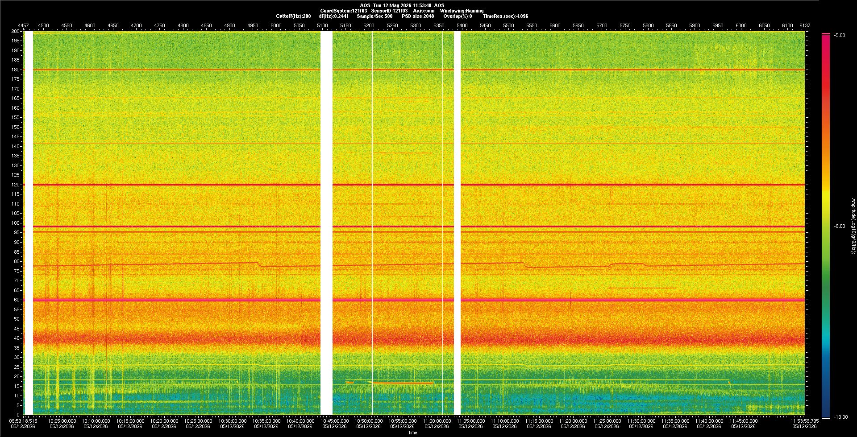The width and height of the screenshot is (857, 437).
Task: Click the 10:05:00.000 time axis label
Action: pyautogui.click(x=62, y=421)
